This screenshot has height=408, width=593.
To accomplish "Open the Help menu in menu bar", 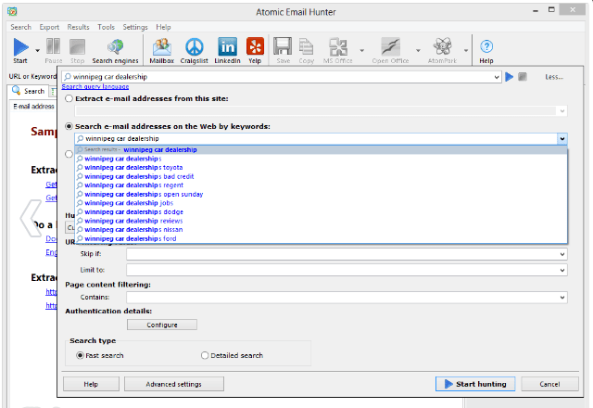I will (163, 27).
